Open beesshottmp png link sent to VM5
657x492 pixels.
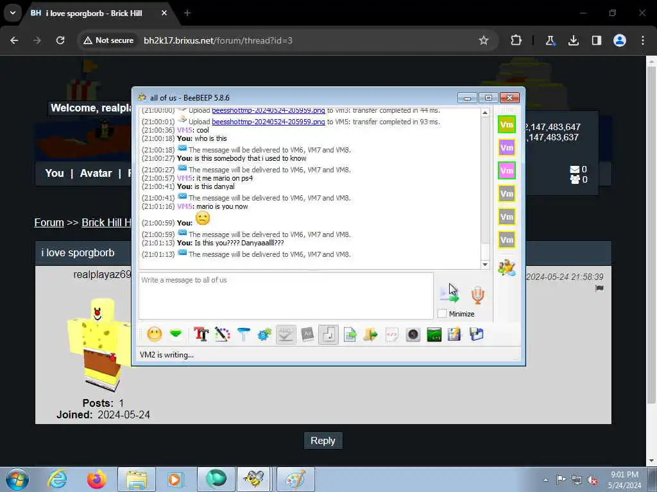tap(268, 122)
